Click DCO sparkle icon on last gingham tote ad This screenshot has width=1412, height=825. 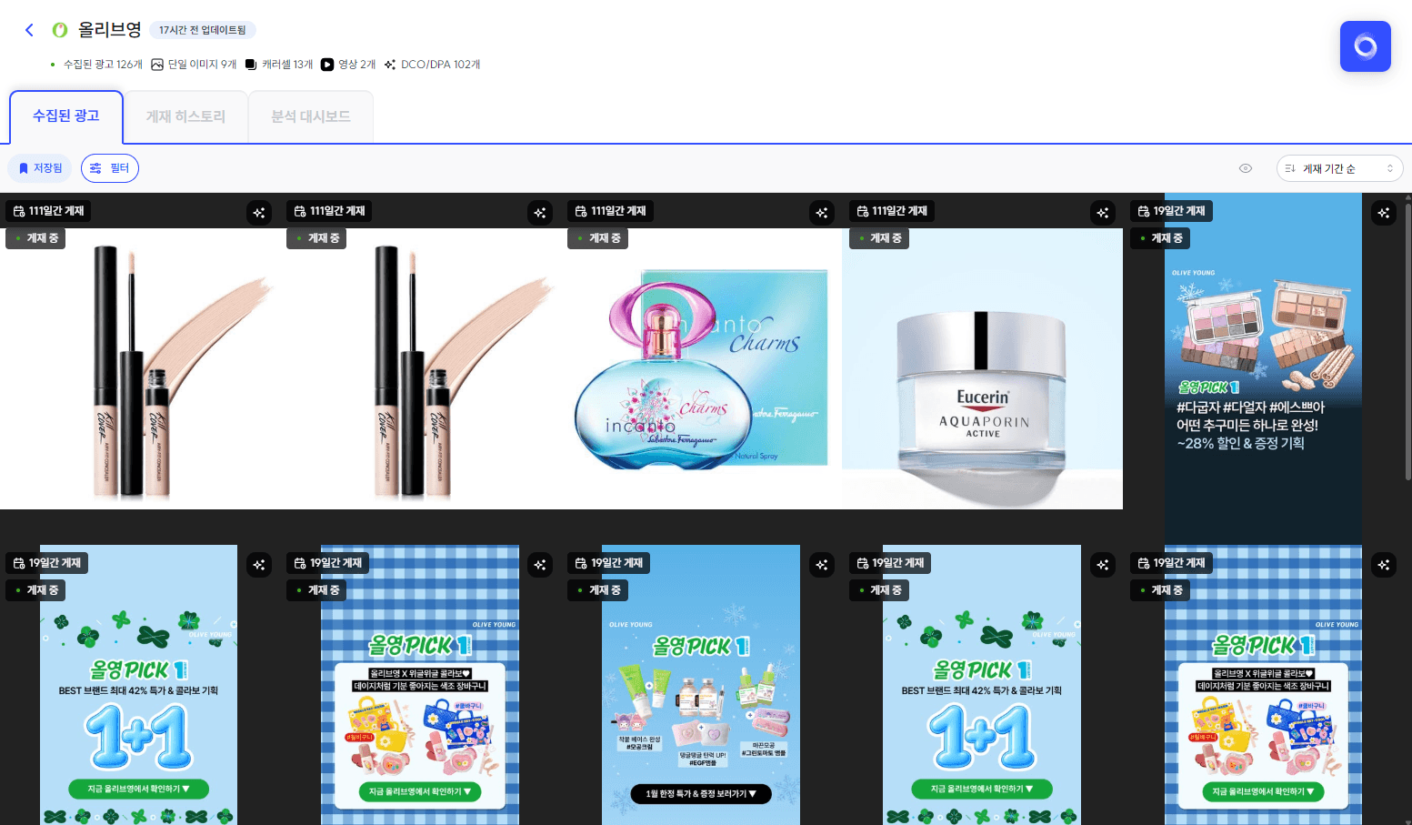pos(1384,565)
